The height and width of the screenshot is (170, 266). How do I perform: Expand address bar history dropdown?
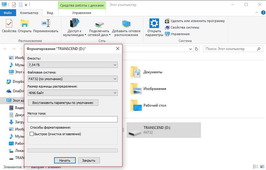[190, 49]
